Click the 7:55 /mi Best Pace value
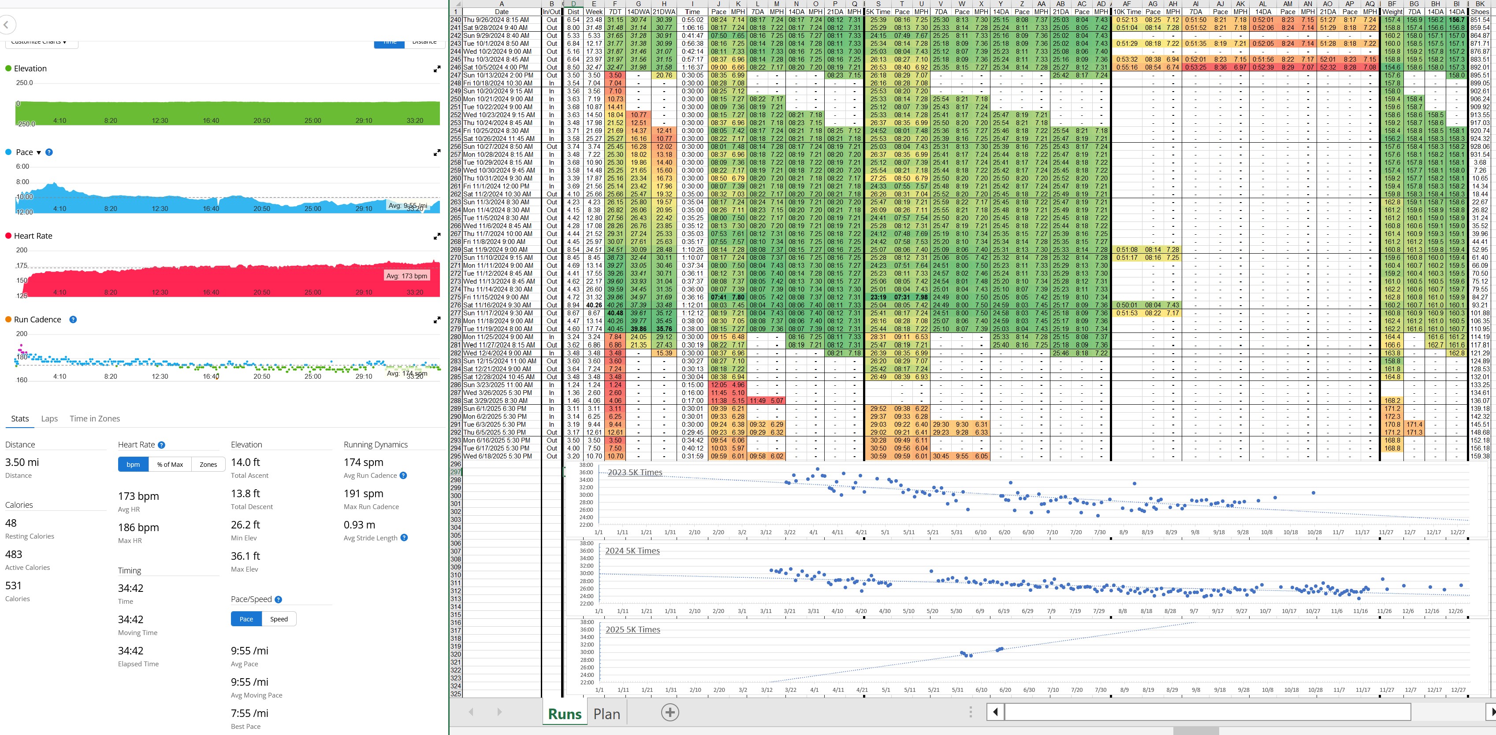Viewport: 1496px width, 735px height. (x=250, y=713)
